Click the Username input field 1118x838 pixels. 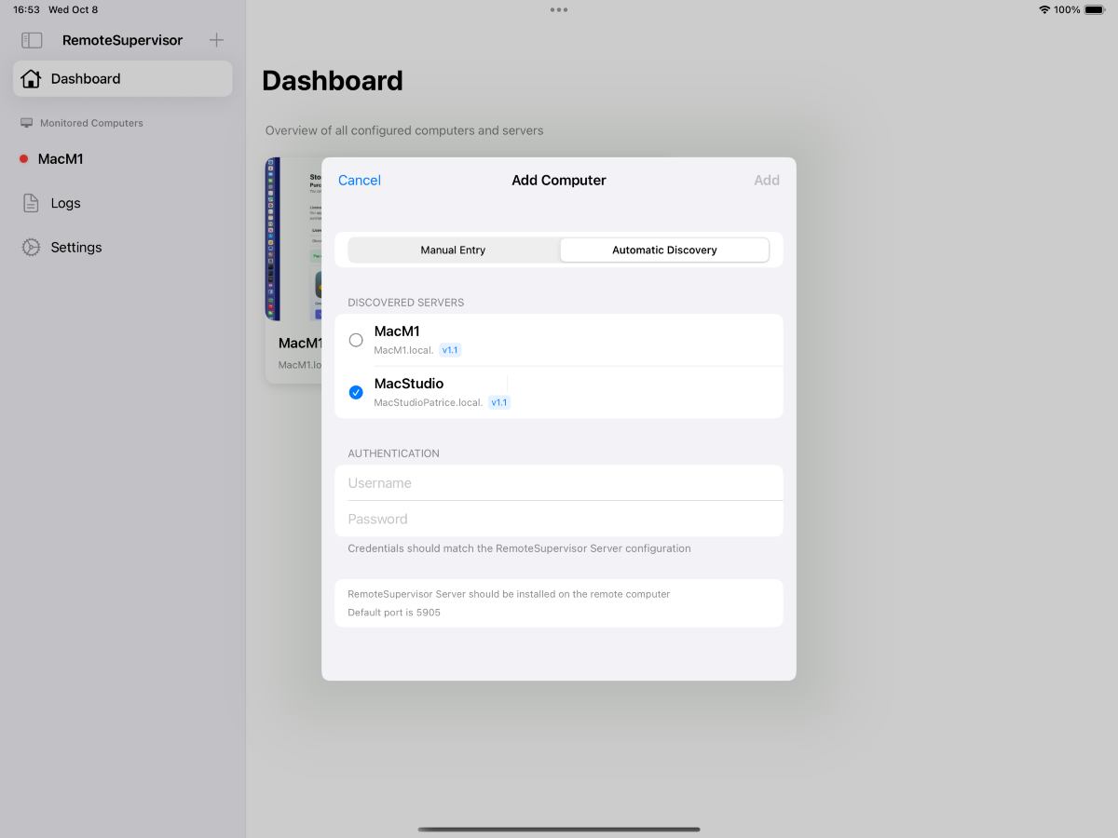pos(559,483)
